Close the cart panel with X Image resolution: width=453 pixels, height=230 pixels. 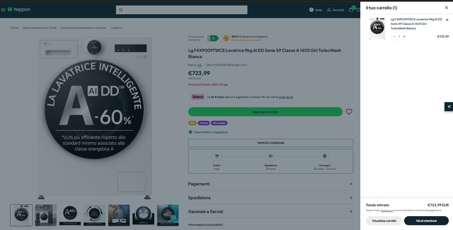447,8
